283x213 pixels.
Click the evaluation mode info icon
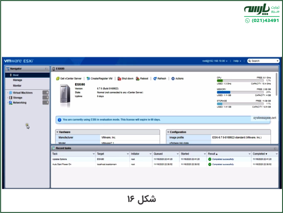point(59,120)
